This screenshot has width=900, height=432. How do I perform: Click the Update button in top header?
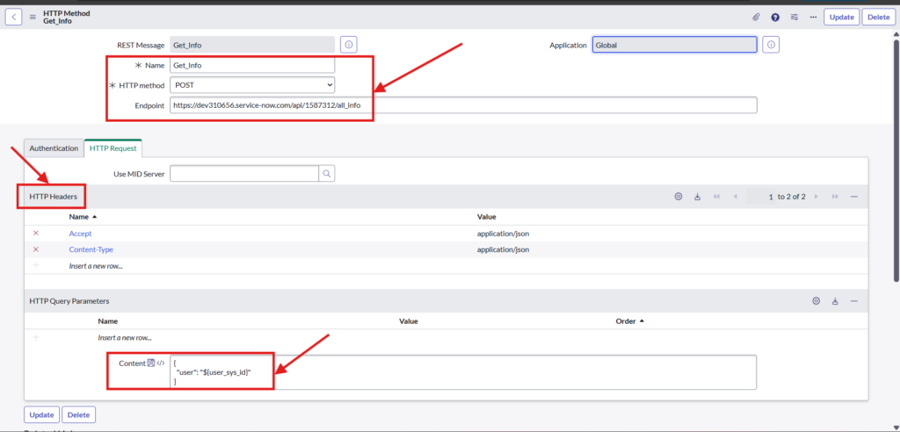coord(841,17)
